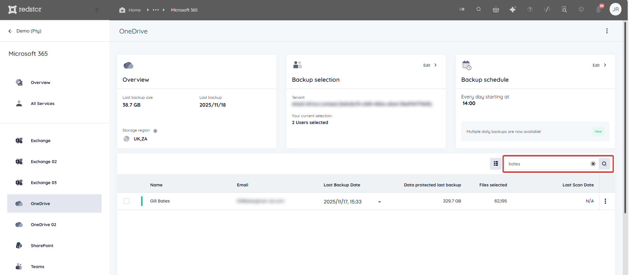The width and height of the screenshot is (629, 275).
Task: Open the notifications bell with 20 badge
Action: pos(599,9)
